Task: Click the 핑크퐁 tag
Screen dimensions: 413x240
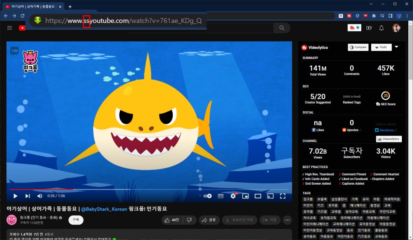Action: [x=308, y=199]
